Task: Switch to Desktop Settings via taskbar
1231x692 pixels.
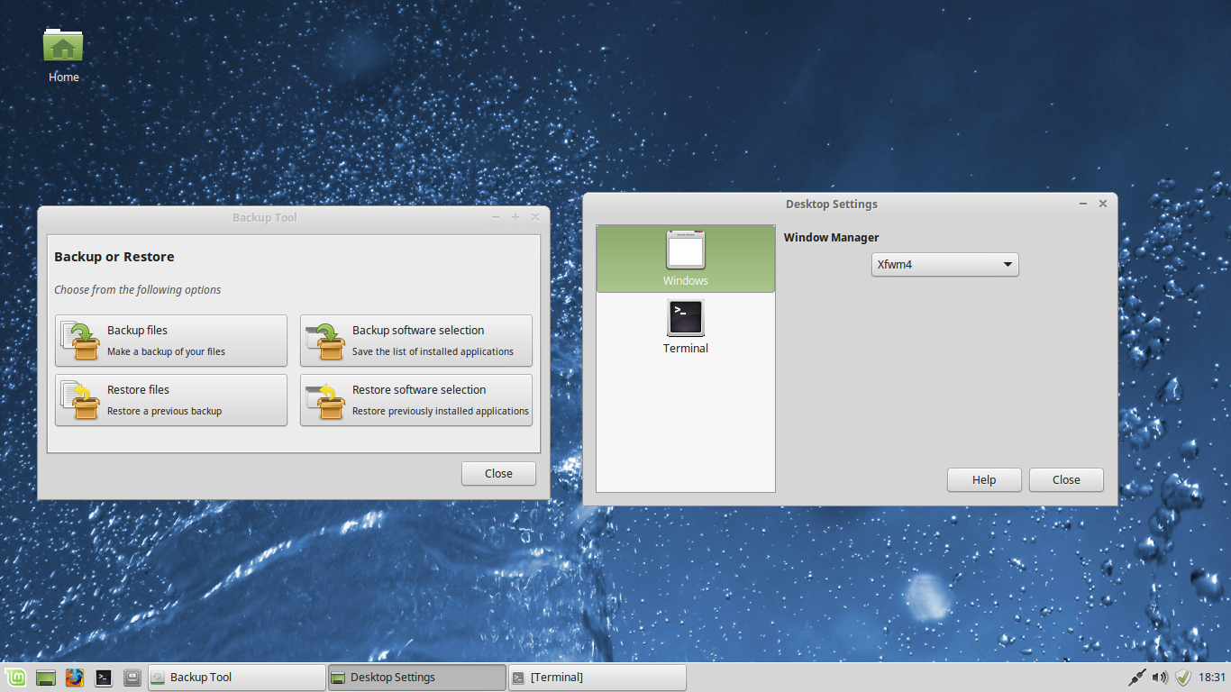Action: [416, 678]
